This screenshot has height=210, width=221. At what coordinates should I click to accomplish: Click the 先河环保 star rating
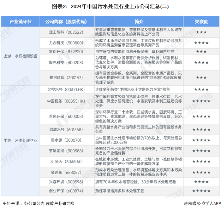click(201, 77)
